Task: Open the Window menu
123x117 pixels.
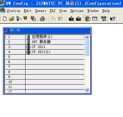Action: pos(93,11)
